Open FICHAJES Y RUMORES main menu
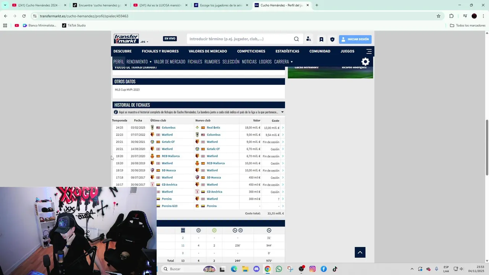The image size is (489, 275). [160, 51]
